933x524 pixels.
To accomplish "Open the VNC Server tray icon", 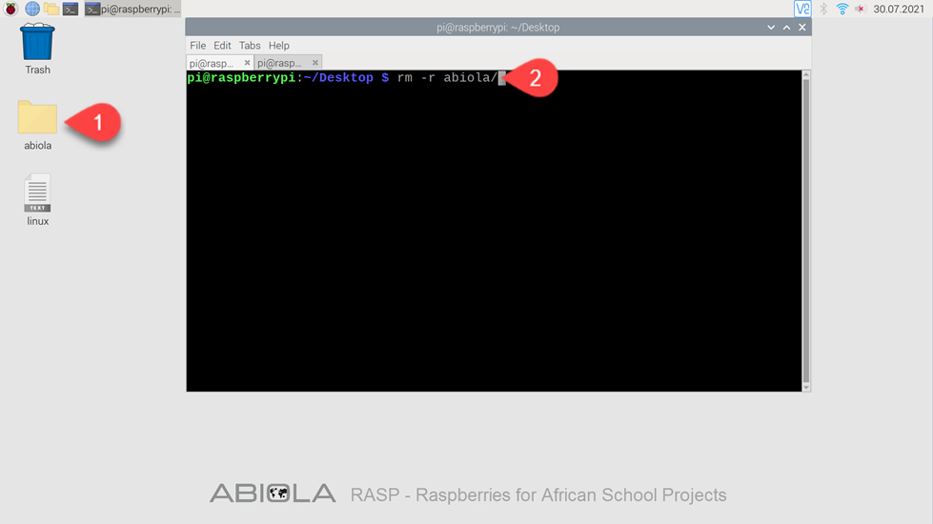I will pyautogui.click(x=802, y=9).
